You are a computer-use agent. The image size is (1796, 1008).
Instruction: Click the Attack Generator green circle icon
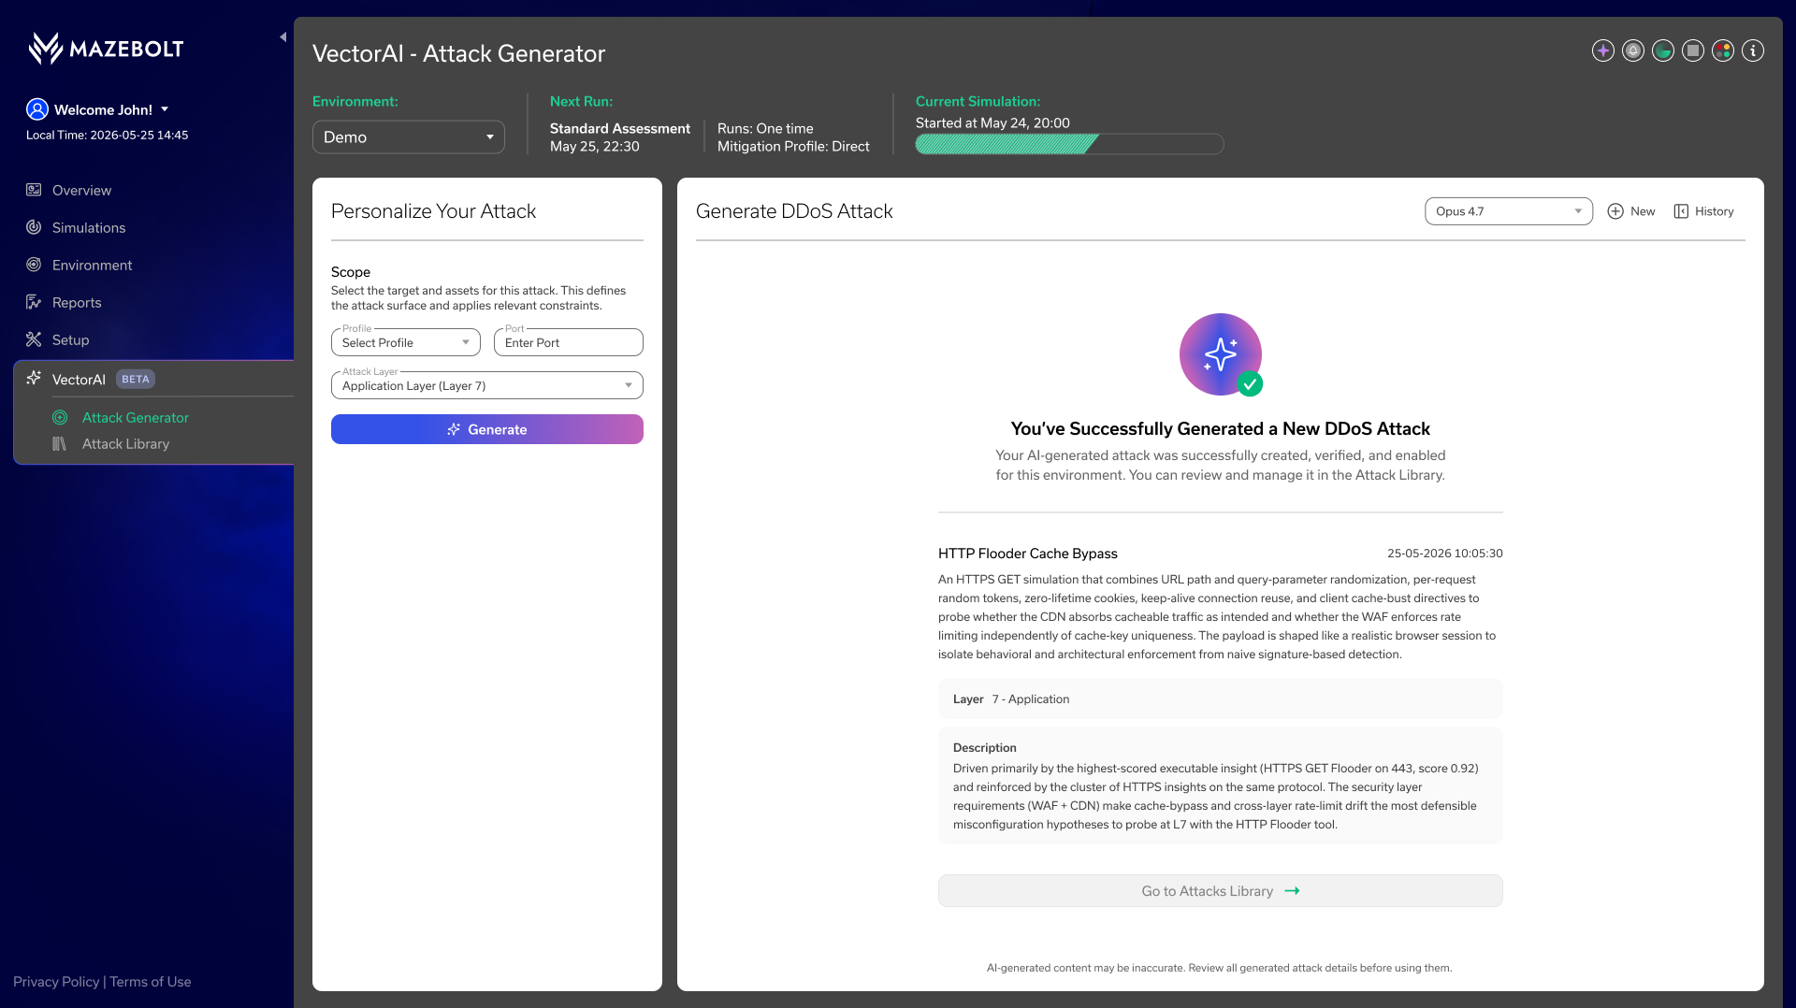[60, 417]
